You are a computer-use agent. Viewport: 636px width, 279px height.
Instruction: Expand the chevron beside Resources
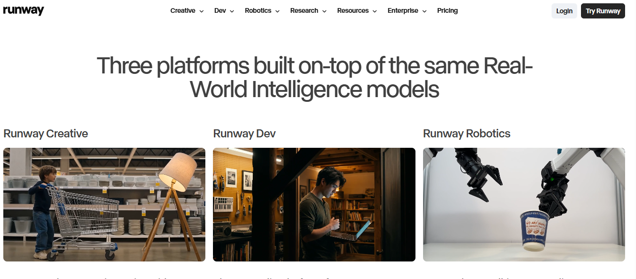click(x=375, y=11)
